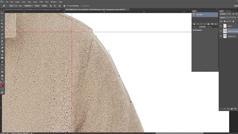Select the Crop tool
This screenshot has height=134, width=238.
tap(2, 27)
